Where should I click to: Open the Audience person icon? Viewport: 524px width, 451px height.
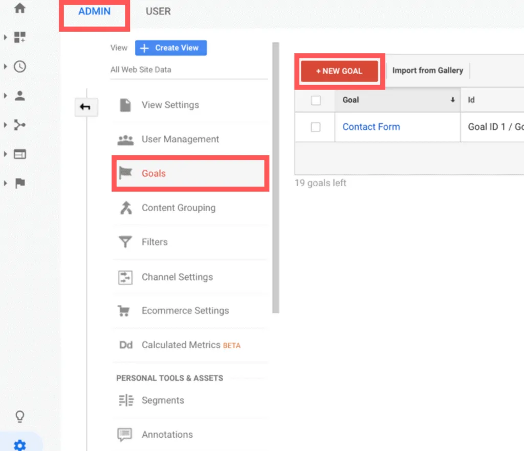coord(19,96)
